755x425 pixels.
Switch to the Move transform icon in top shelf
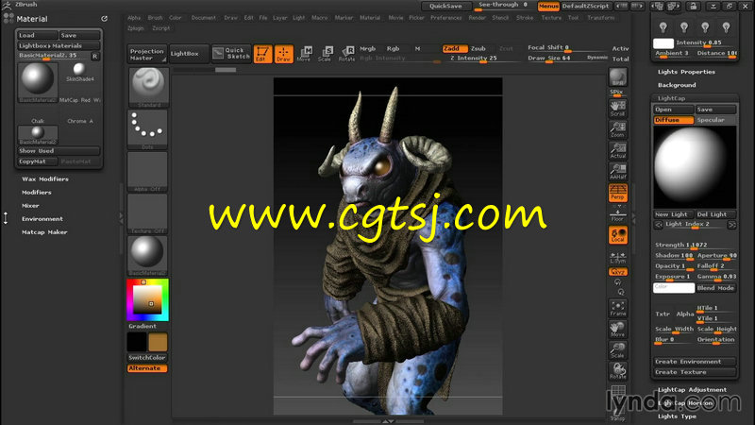tap(304, 54)
